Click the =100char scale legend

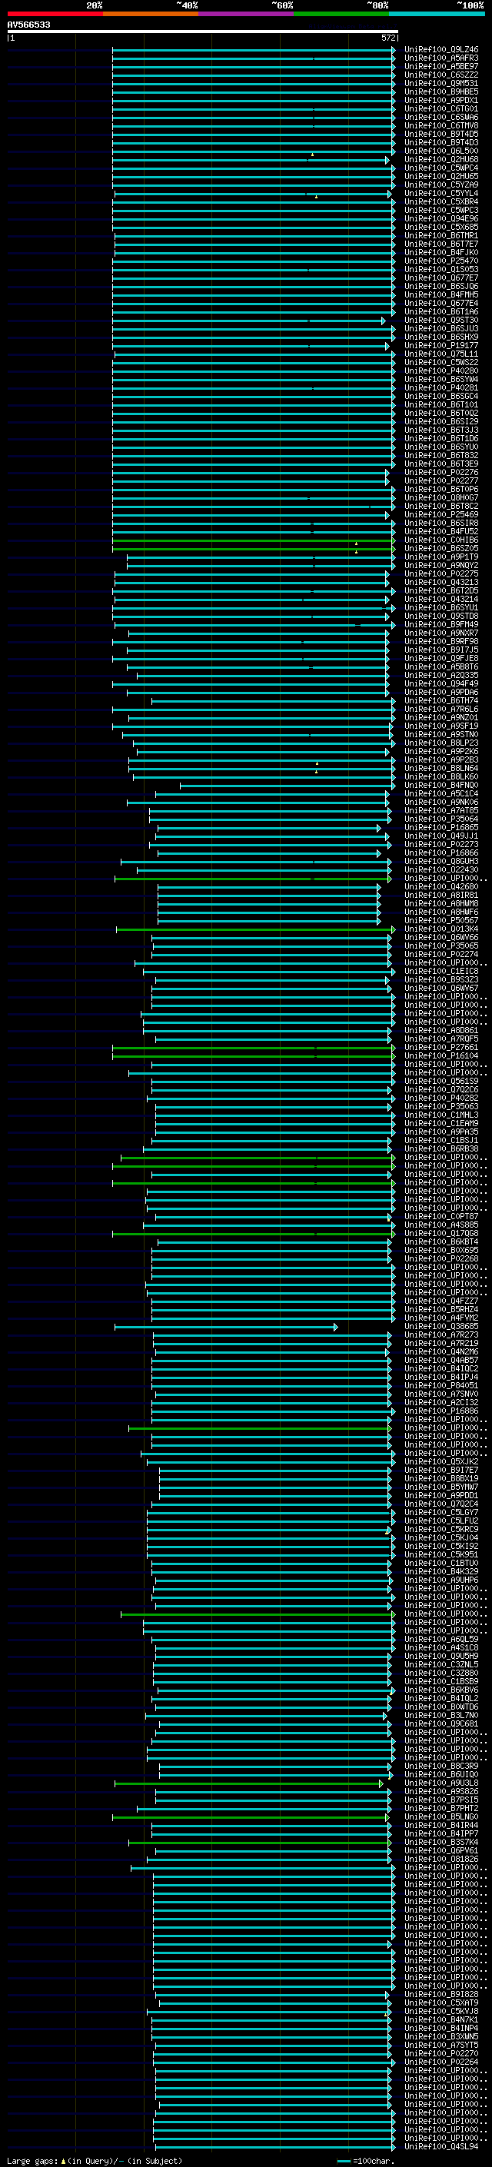pyautogui.click(x=365, y=2160)
